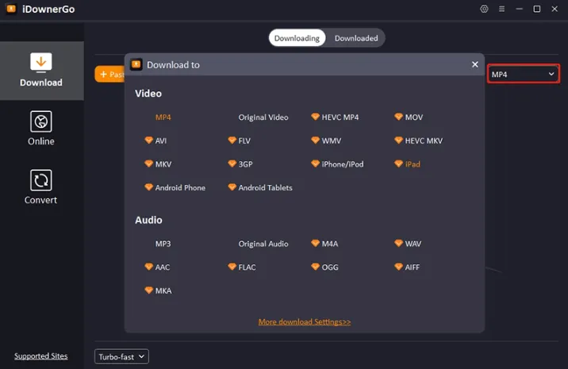Image resolution: width=568 pixels, height=369 pixels.
Task: Open the Online browser sidebar section
Action: coord(41,129)
